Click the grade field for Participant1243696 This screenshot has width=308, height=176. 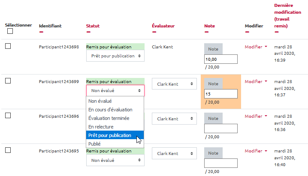pyautogui.click(x=221, y=128)
